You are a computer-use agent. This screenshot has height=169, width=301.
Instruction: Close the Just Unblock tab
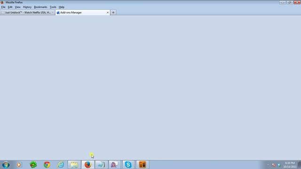(53, 13)
